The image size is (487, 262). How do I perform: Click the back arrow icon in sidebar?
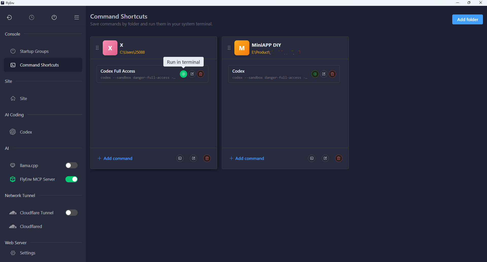[9, 17]
